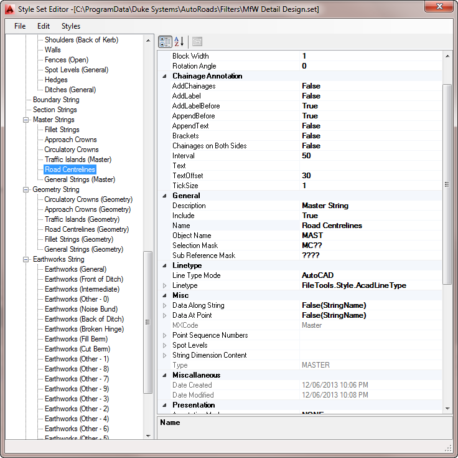This screenshot has width=458, height=458.
Task: Click the Property Pages toolbar icon
Action: click(197, 42)
